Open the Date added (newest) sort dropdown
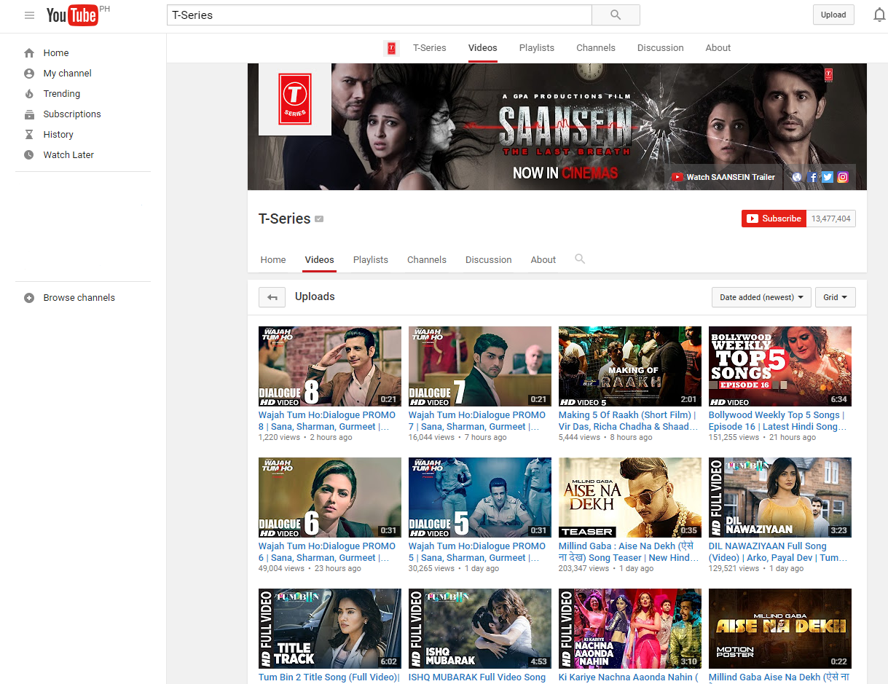 [761, 297]
